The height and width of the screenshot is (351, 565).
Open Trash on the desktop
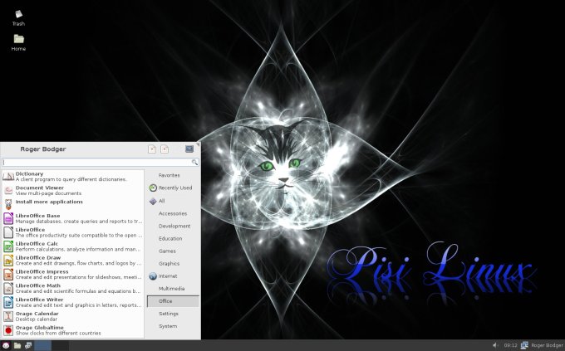tap(18, 17)
